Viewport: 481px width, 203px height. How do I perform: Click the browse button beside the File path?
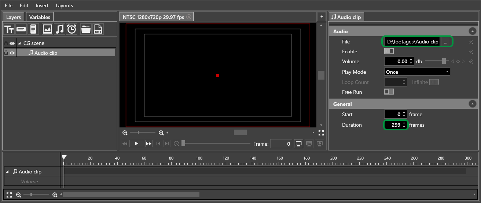coord(445,42)
